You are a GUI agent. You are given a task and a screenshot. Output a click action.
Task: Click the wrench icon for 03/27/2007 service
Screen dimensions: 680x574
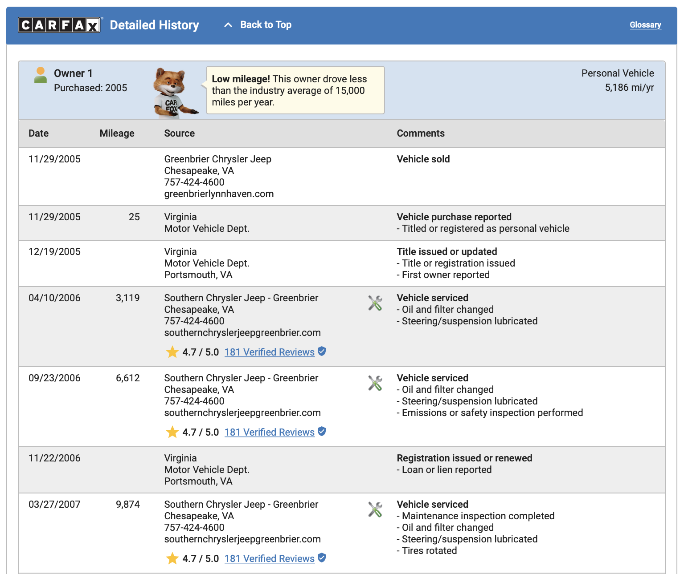[375, 509]
